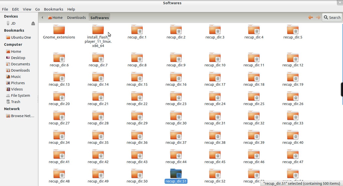Open the recup_dir.1 folder
Viewport: 343px width, 186px height.
(x=137, y=29)
